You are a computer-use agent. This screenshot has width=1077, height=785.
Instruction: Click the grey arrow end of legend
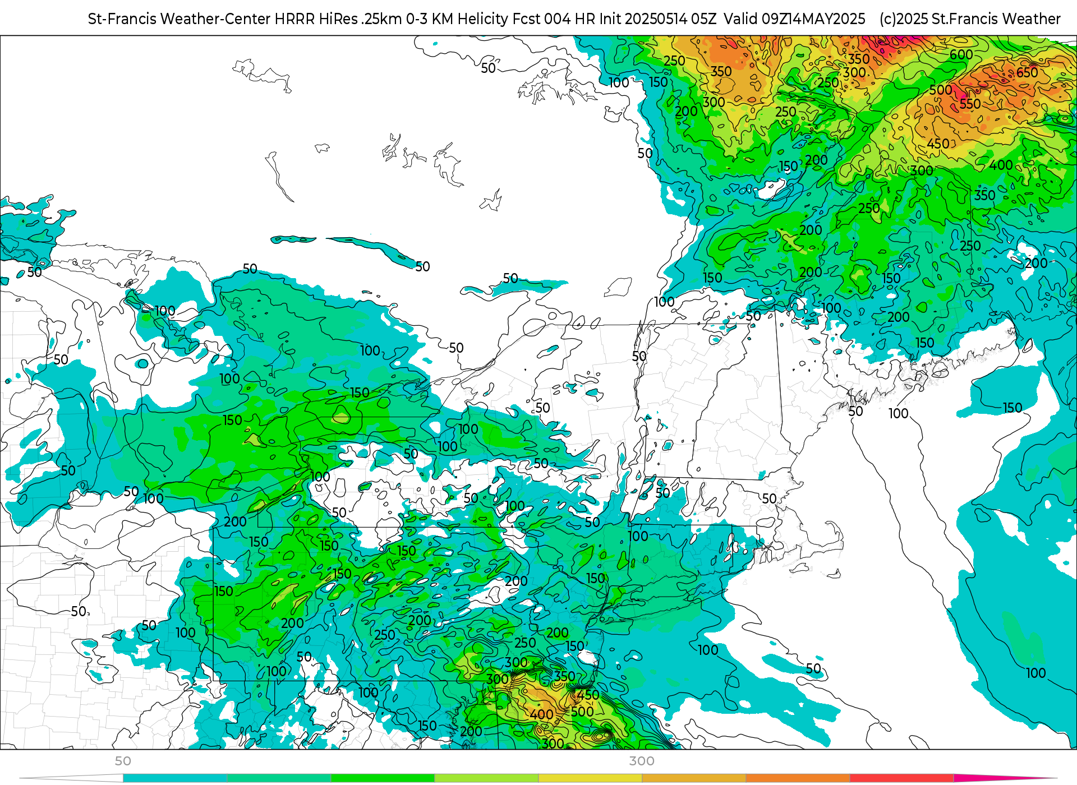point(71,778)
